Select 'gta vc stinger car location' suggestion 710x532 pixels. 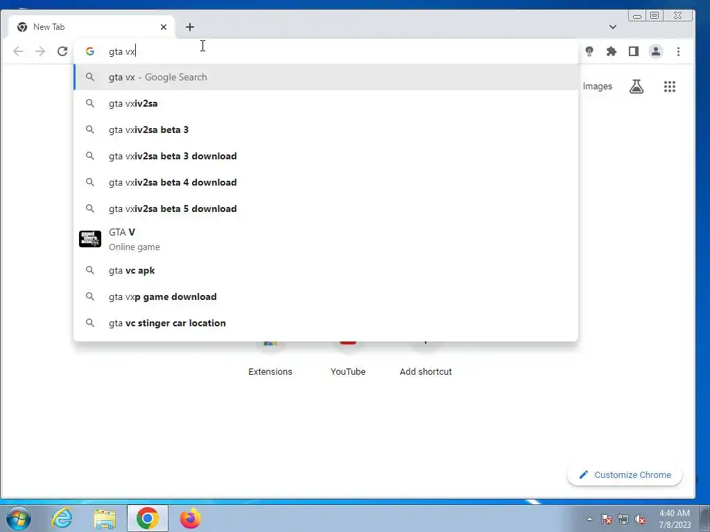[326, 323]
